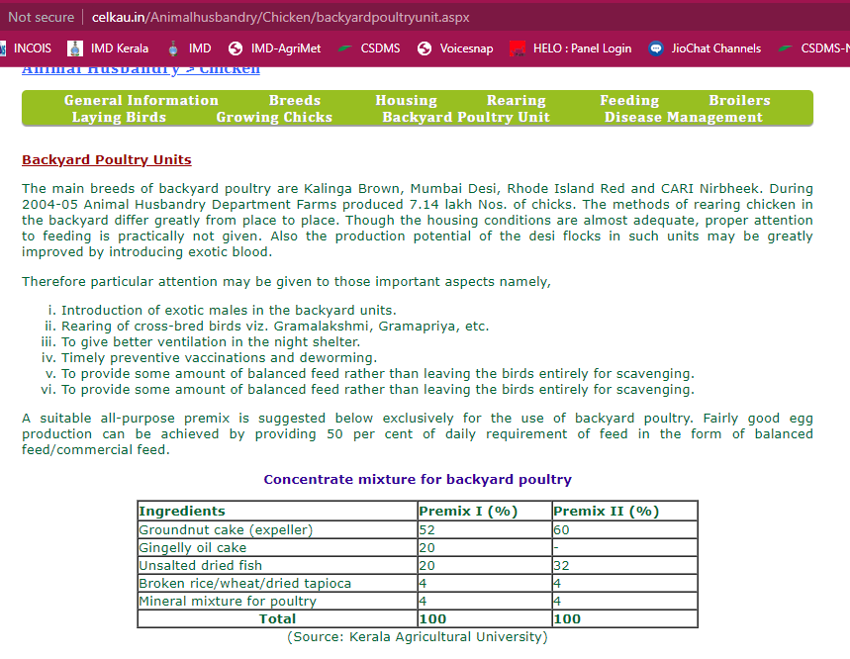Image resolution: width=850 pixels, height=659 pixels.
Task: Open the Disease Management page
Action: (x=684, y=117)
